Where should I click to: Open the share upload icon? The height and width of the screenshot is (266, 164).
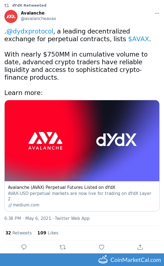140,247
